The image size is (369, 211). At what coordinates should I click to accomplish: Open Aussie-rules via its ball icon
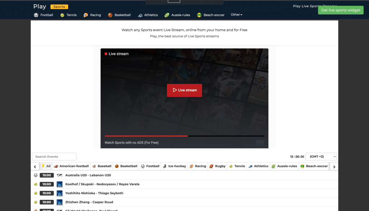(x=166, y=15)
